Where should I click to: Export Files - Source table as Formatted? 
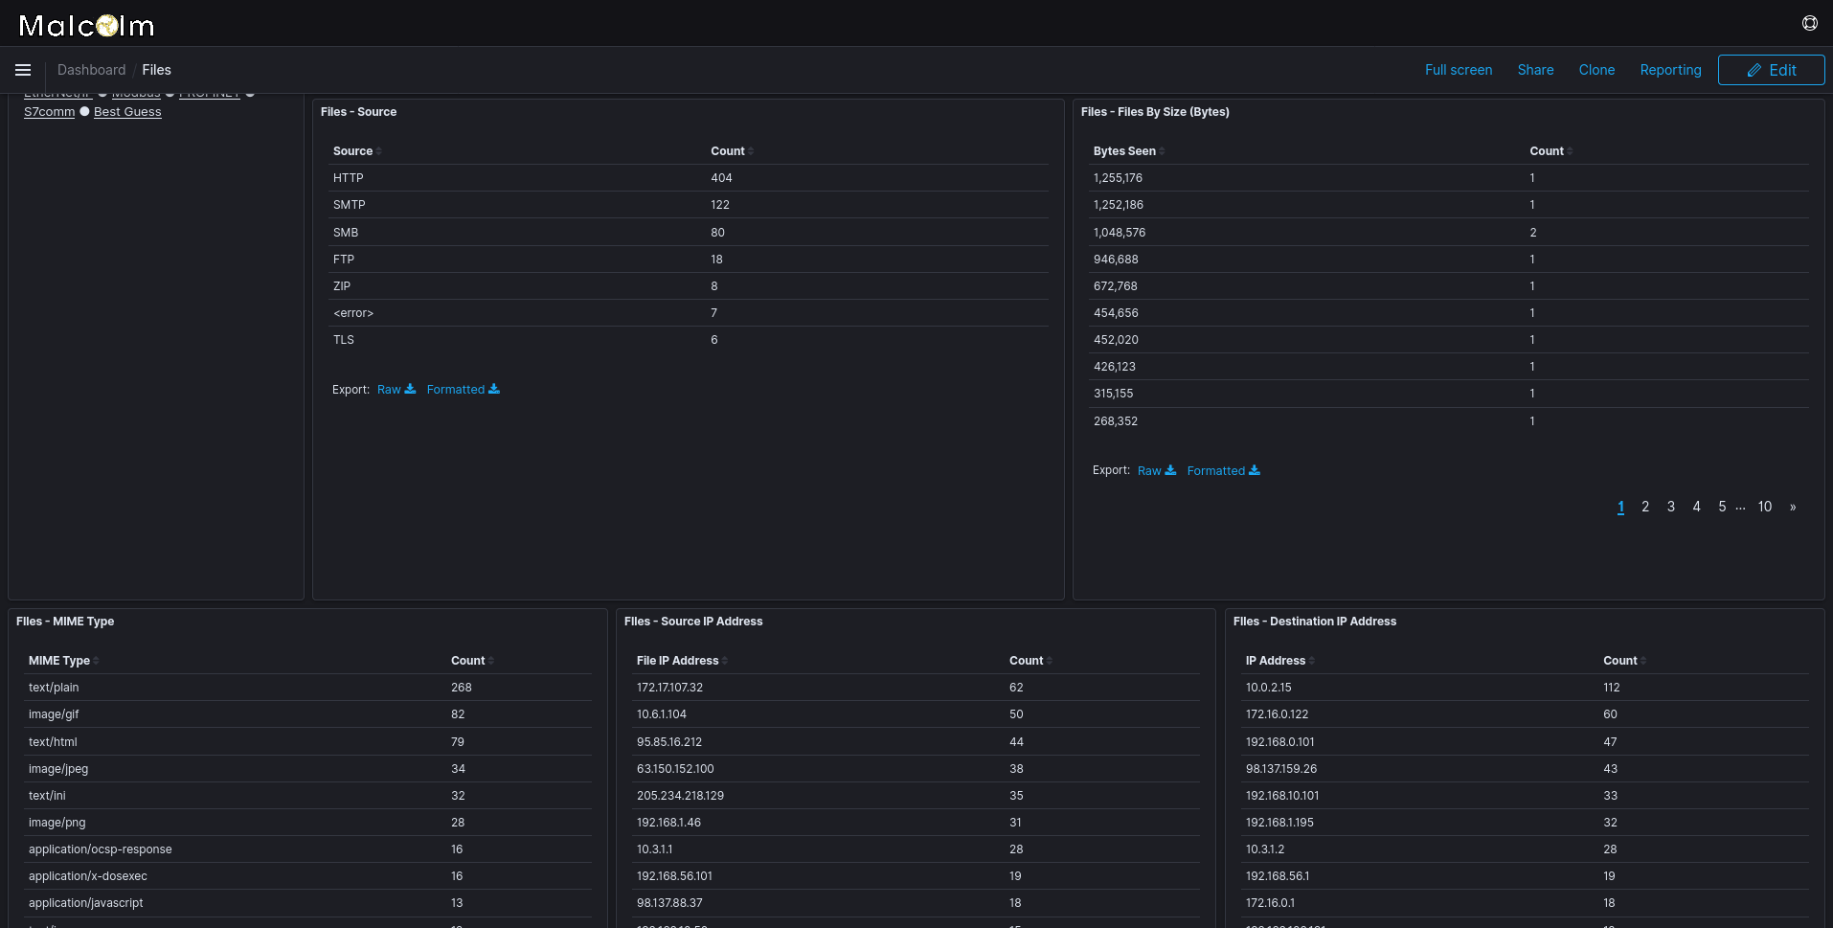[464, 390]
